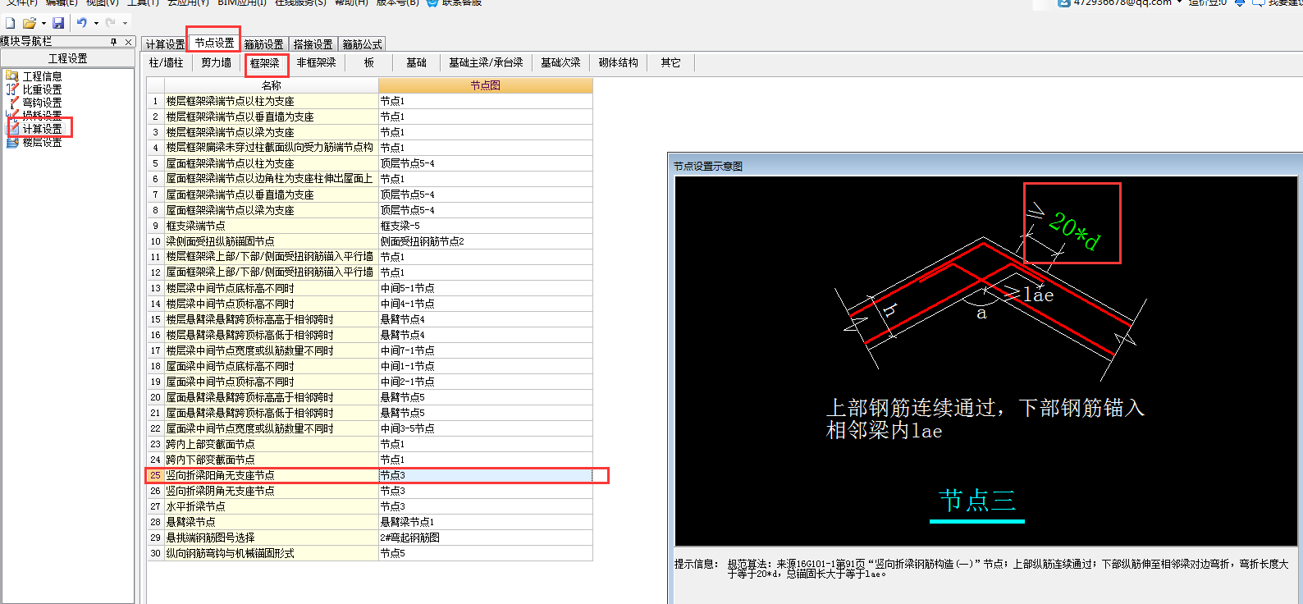Switch to the 节点设置 tab

point(214,43)
